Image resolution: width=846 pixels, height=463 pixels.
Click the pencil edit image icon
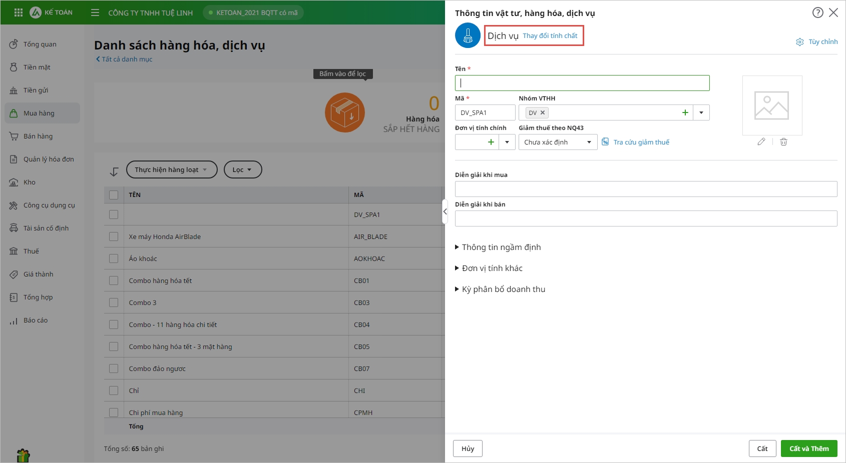tap(761, 142)
